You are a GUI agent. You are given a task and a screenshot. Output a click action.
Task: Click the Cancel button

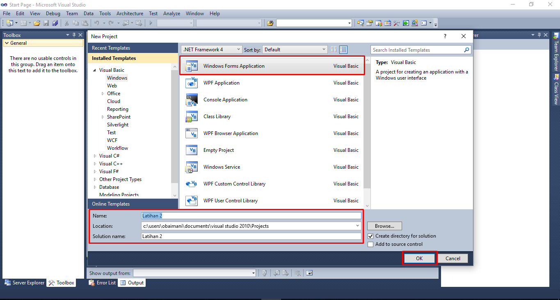click(x=453, y=258)
